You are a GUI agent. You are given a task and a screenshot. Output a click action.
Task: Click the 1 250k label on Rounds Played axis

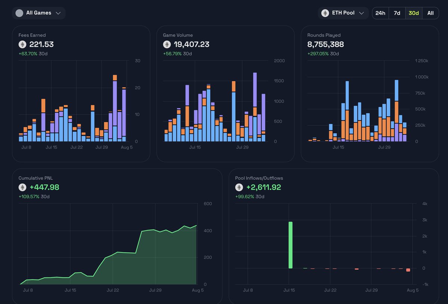(422, 61)
